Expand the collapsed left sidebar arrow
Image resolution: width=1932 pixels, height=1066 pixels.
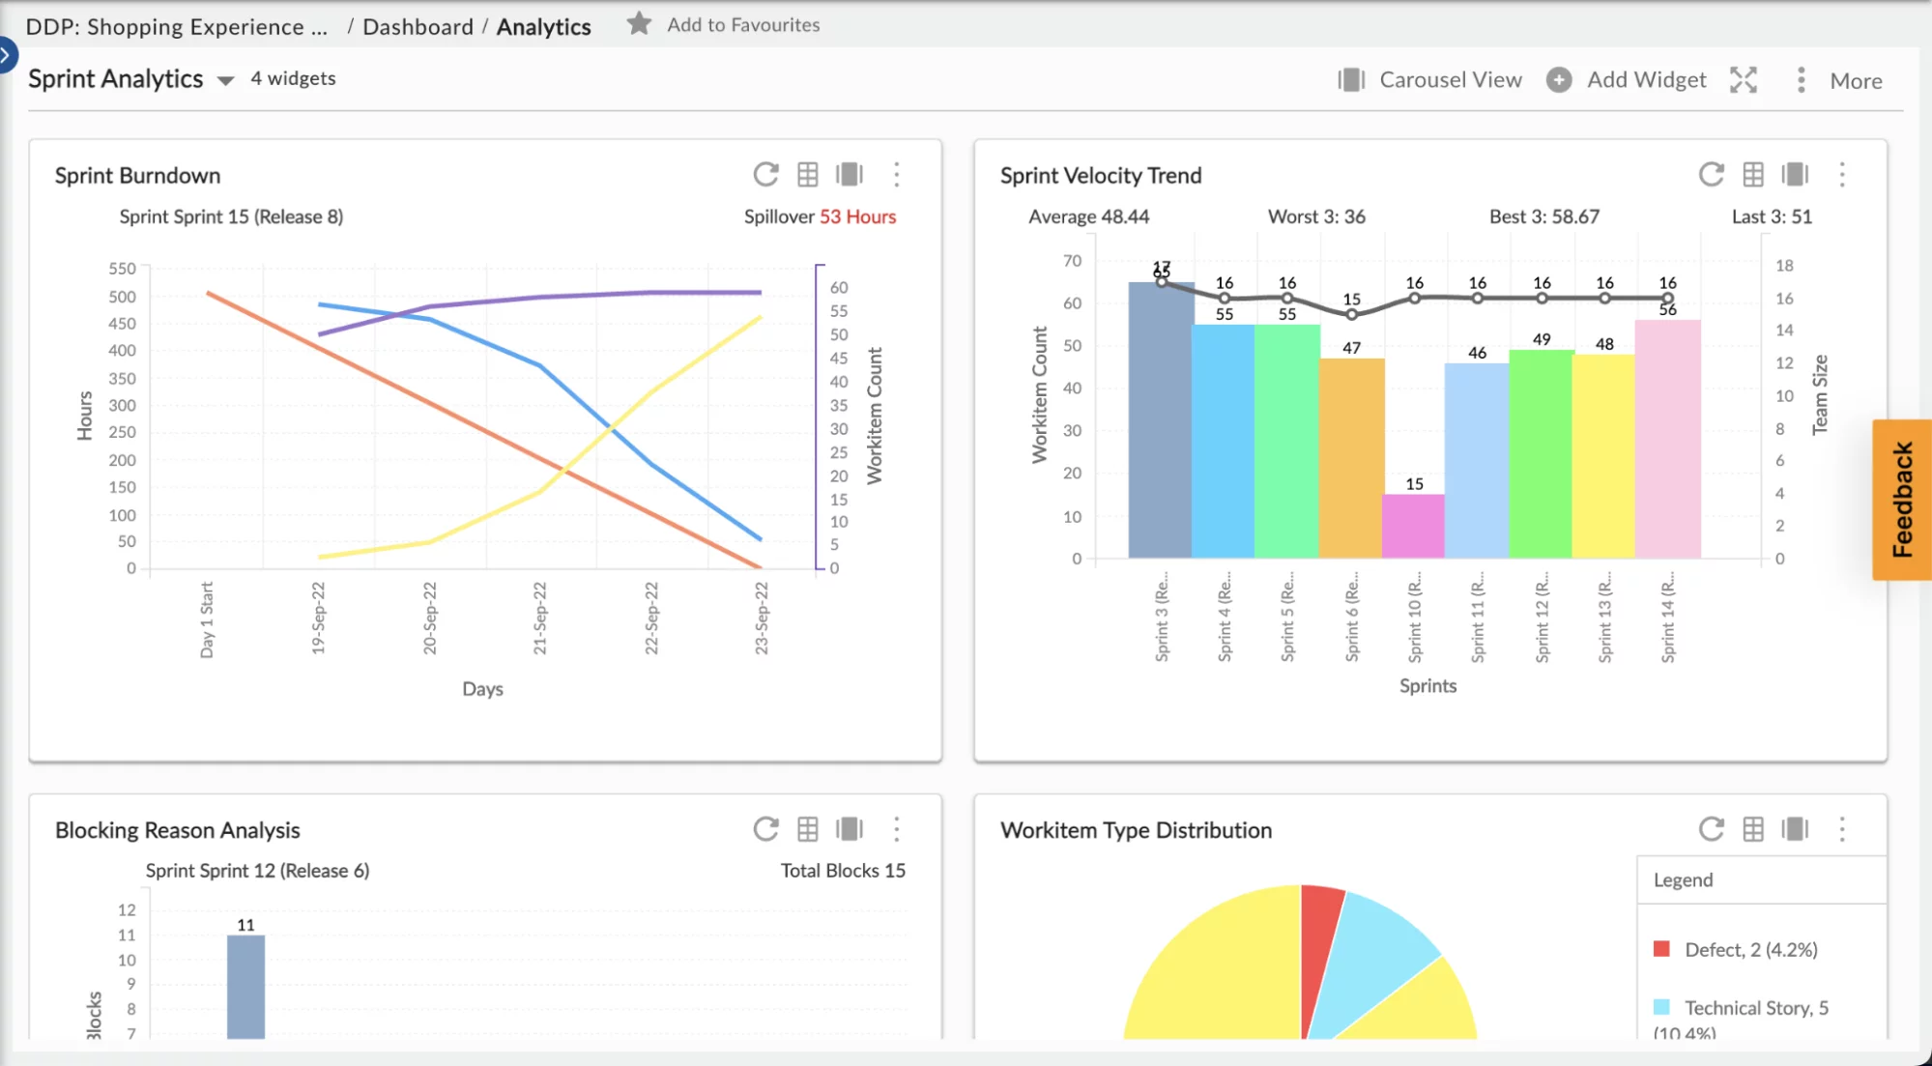click(x=8, y=55)
